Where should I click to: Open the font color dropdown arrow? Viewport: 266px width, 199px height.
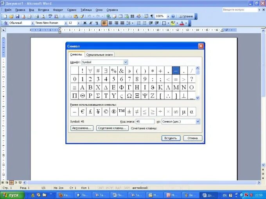point(186,23)
